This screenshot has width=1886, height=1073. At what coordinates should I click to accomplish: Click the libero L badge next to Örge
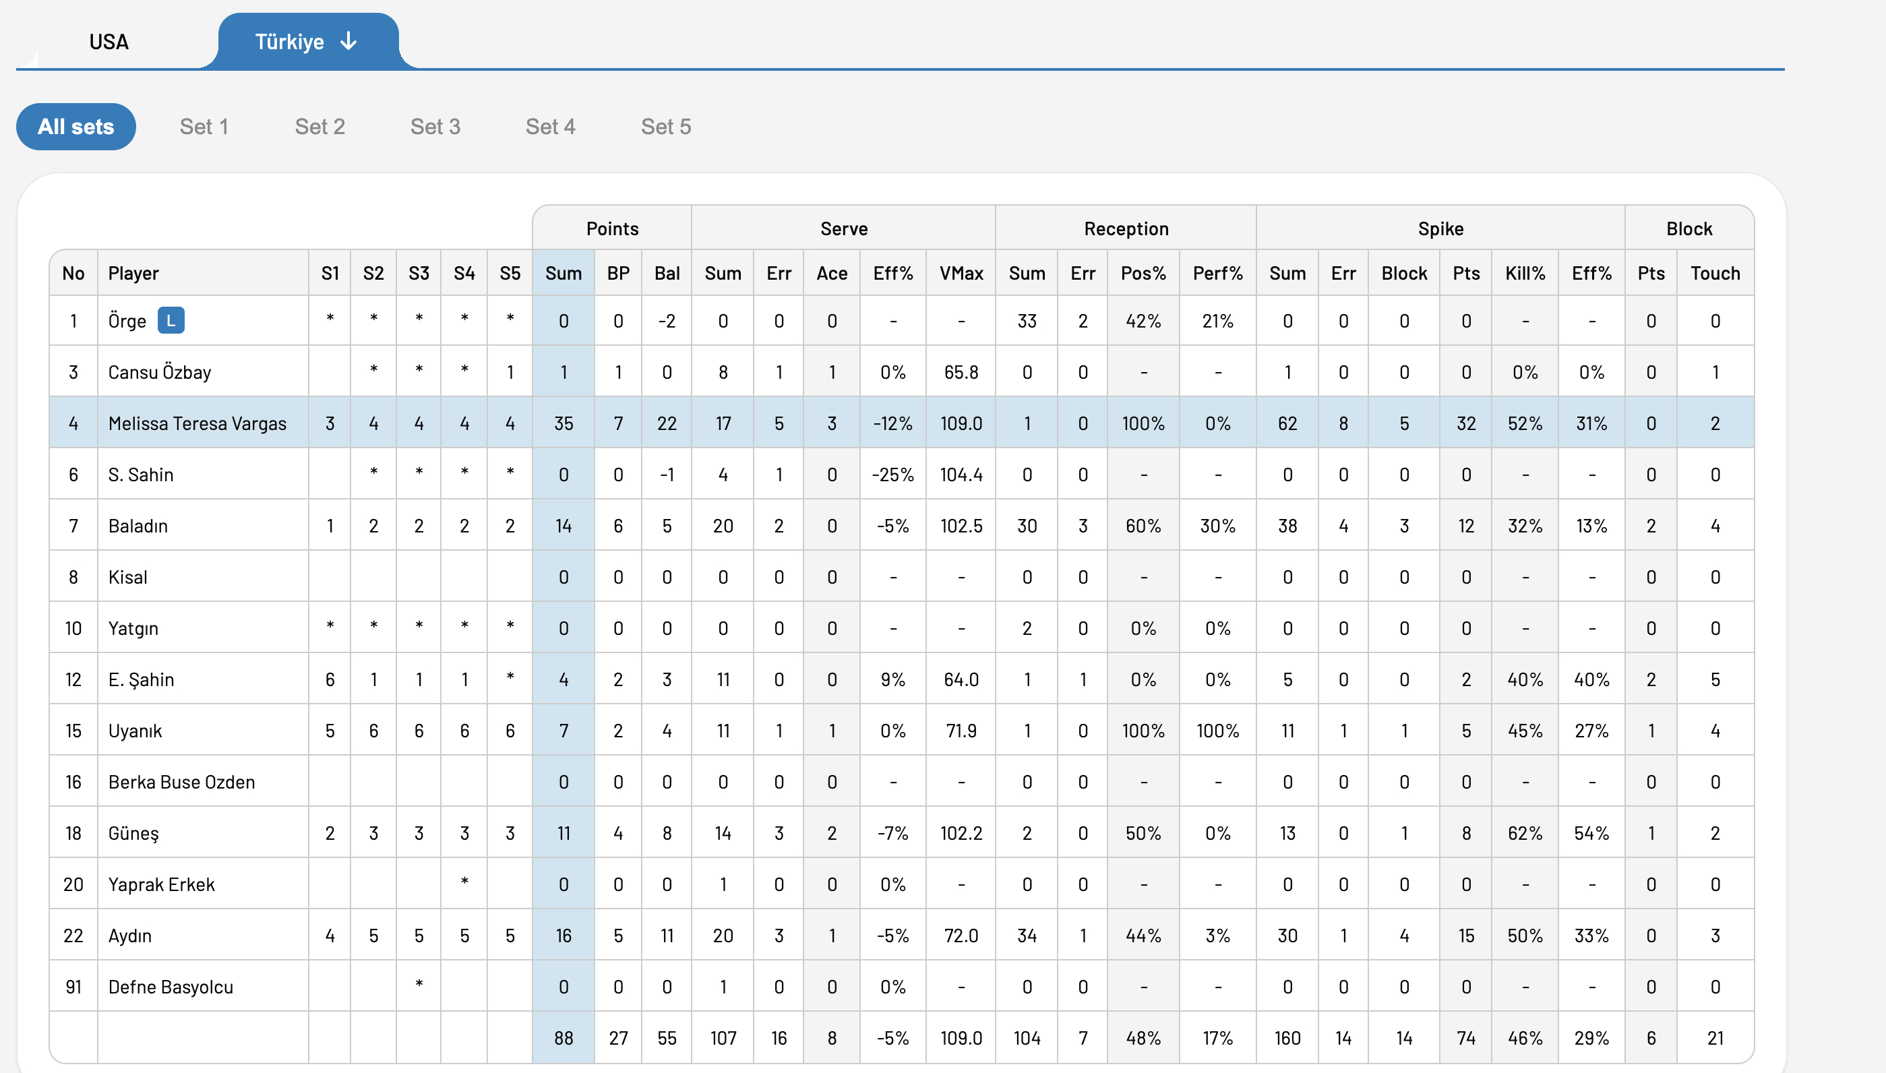[171, 321]
